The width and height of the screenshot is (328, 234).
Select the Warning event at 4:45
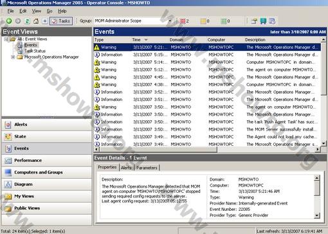click(207, 77)
